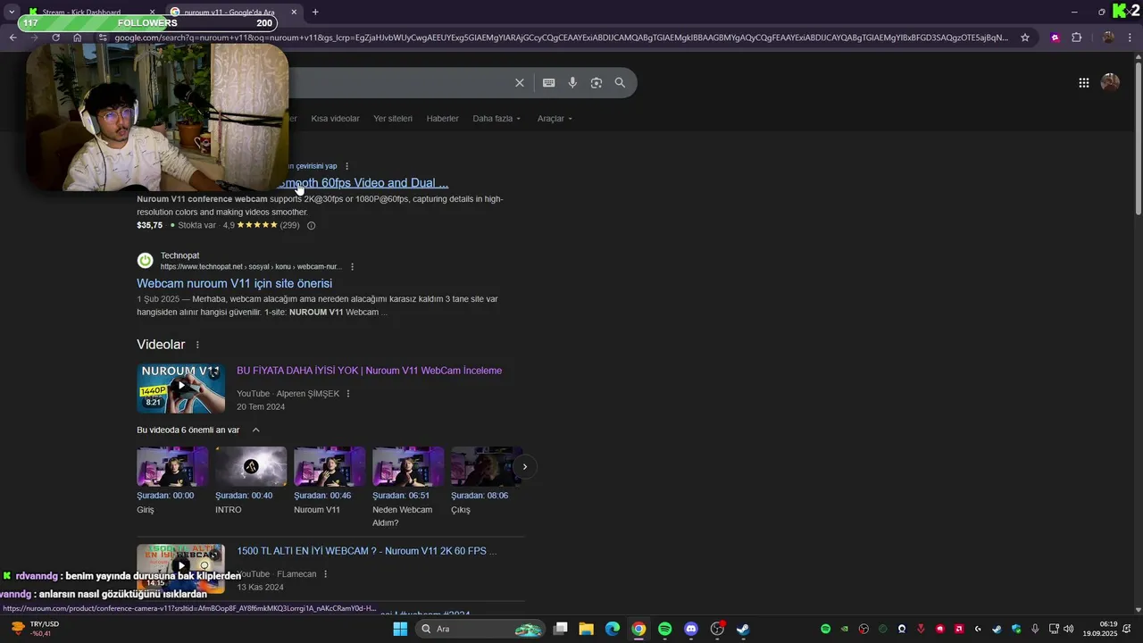Screen dimensions: 1143x643
Task: Submit search with the magnifier icon
Action: point(620,83)
